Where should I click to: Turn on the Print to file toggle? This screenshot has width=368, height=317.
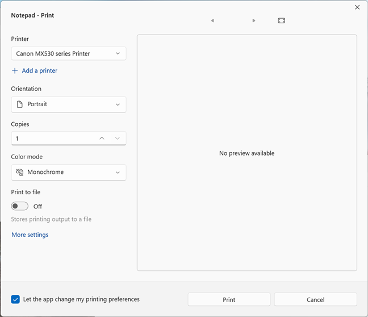coord(20,206)
